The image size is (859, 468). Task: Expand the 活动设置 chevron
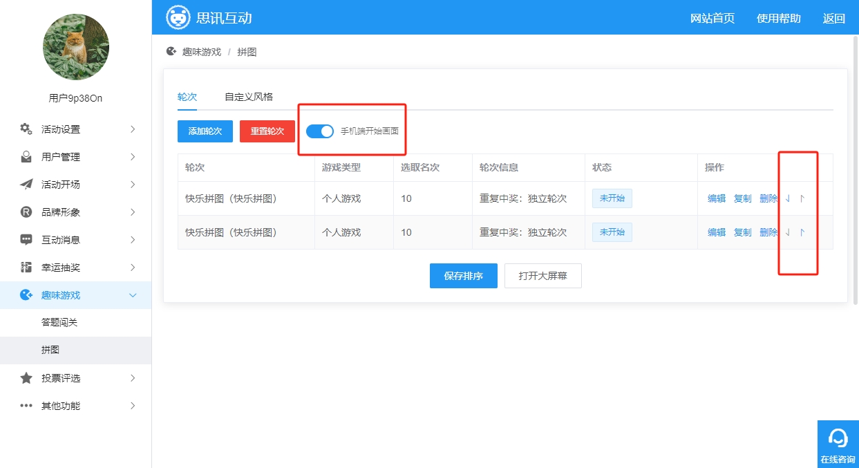click(x=133, y=129)
